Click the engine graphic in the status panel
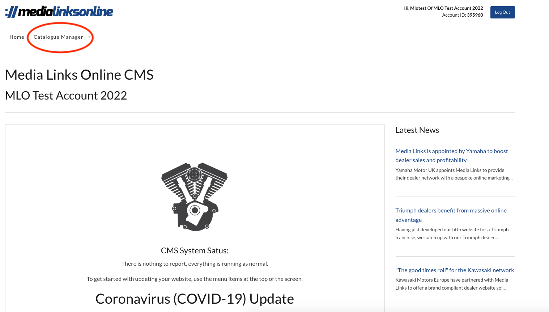 (x=195, y=196)
